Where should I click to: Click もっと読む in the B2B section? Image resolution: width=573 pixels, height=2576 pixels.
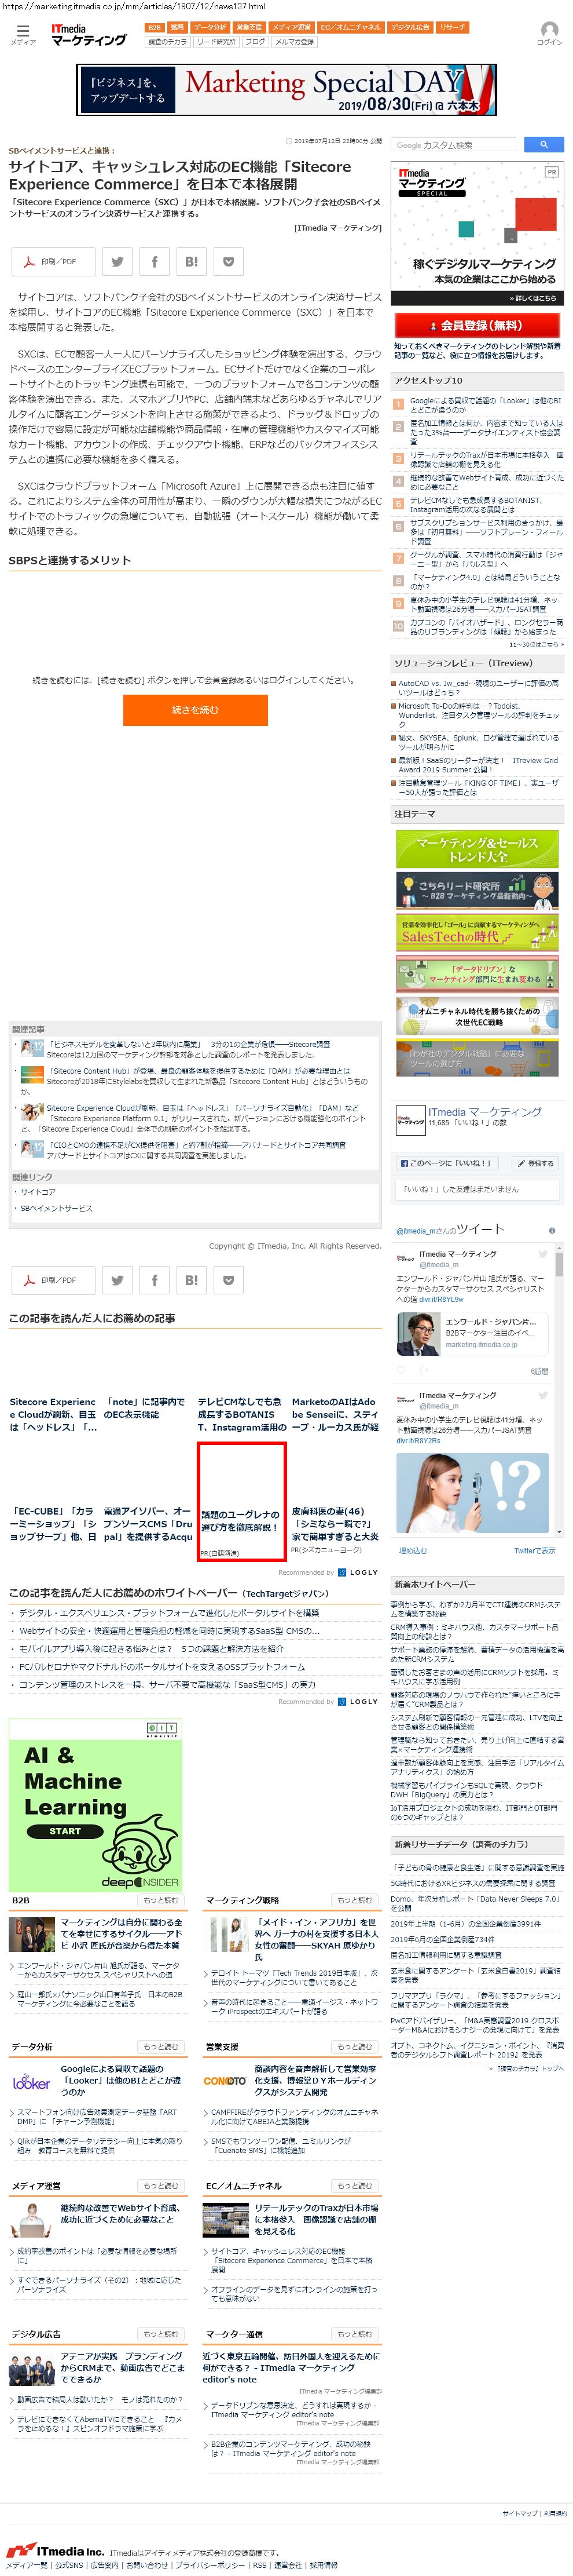(161, 1899)
